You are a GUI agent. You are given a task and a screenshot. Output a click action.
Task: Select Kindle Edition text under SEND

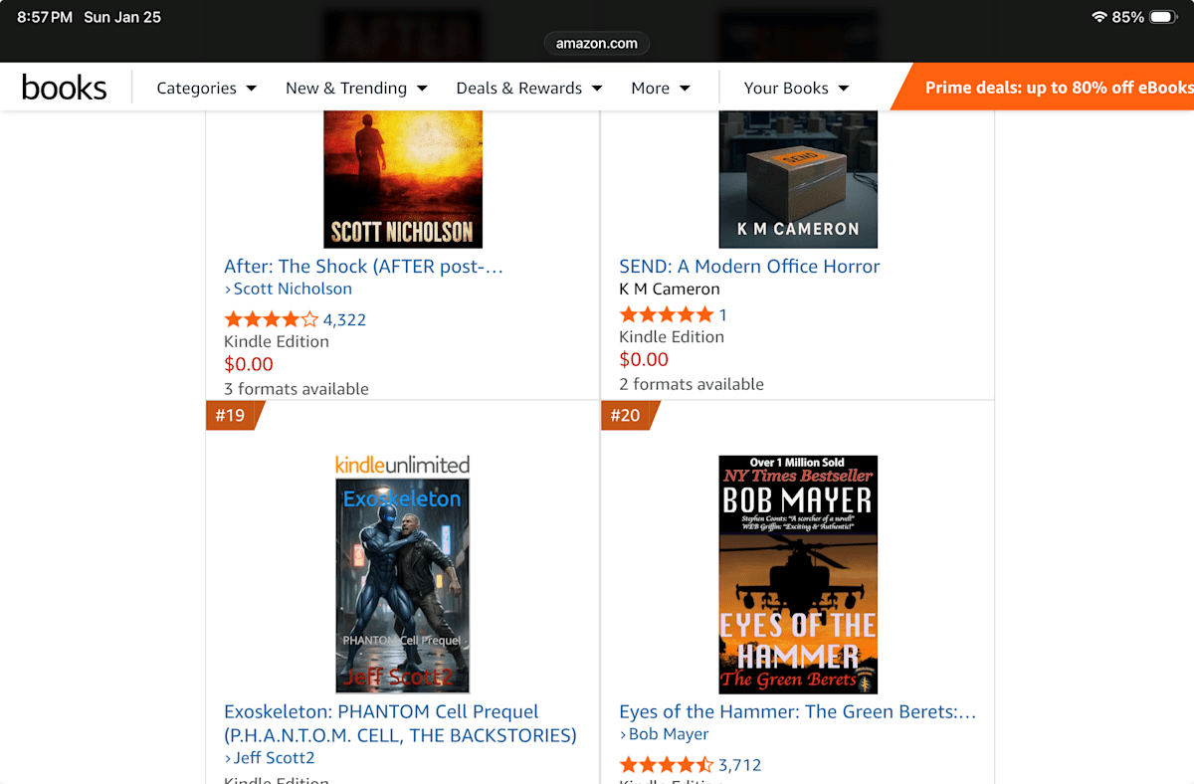coord(672,336)
